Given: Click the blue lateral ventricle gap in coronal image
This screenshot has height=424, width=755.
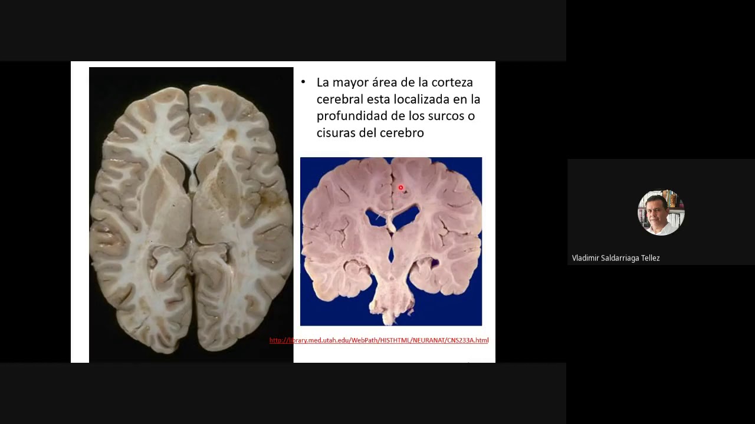Looking at the screenshot, I should pyautogui.click(x=375, y=219).
